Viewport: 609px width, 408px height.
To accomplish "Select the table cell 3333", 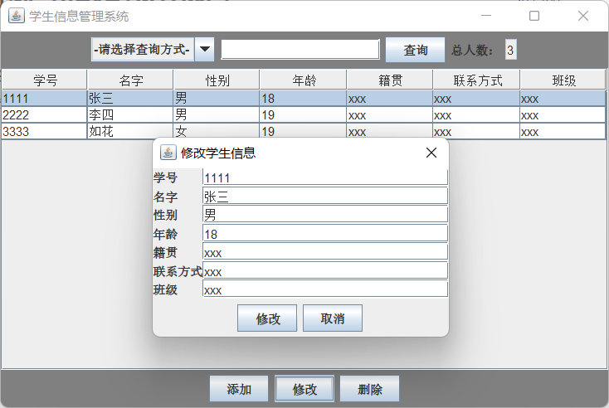I will [44, 131].
